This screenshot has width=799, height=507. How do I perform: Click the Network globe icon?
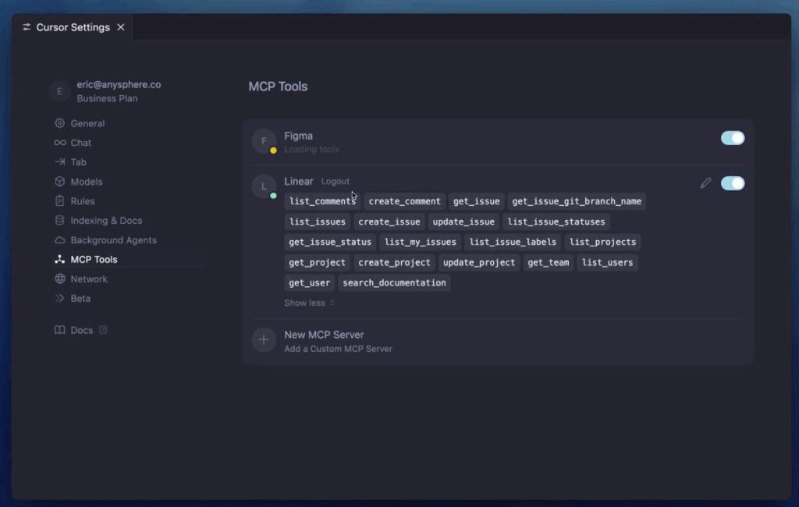60,279
